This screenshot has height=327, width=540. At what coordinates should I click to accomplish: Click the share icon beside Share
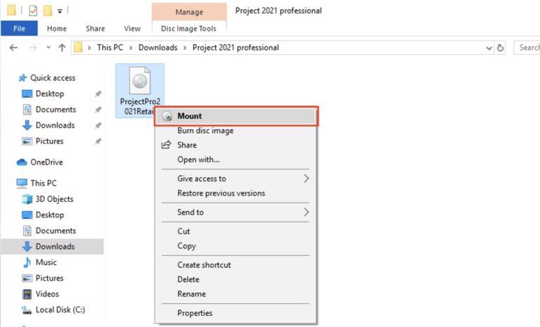pos(167,145)
